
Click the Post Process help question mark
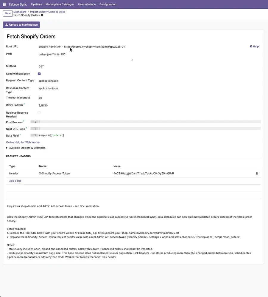tap(24, 121)
